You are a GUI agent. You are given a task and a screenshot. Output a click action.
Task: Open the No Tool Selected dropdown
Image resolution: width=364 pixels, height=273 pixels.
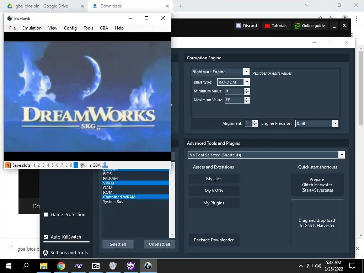coord(342,155)
